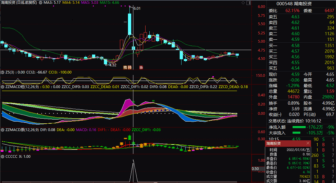This screenshot has height=183, width=336.
Task: Click the 大宗流入 green flow bar
Action: click(x=296, y=133)
